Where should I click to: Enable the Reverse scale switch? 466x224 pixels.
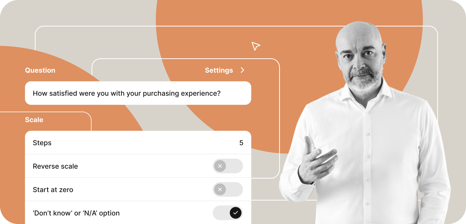[x=228, y=166]
